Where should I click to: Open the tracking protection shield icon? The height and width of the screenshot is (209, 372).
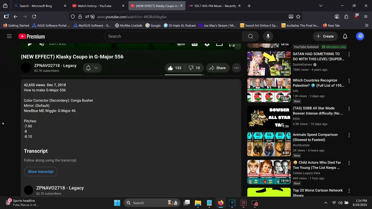pyautogui.click(x=73, y=17)
